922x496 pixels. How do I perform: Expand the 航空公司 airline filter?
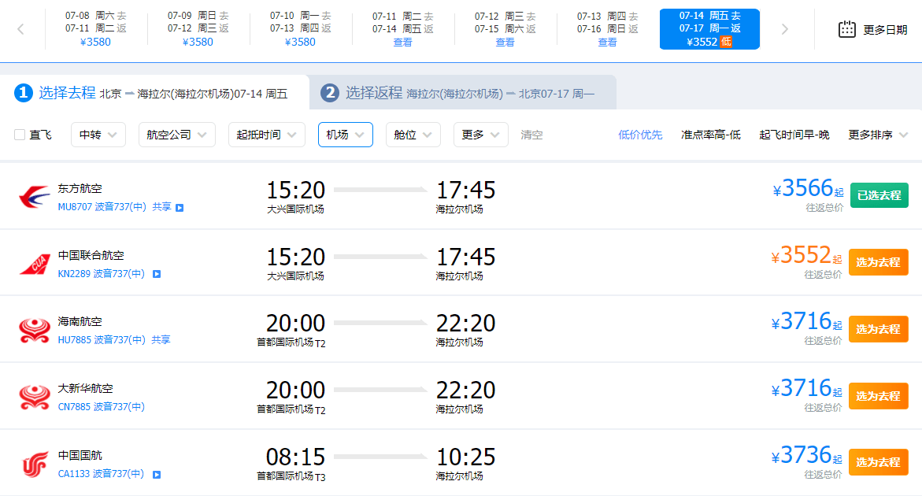click(x=176, y=135)
